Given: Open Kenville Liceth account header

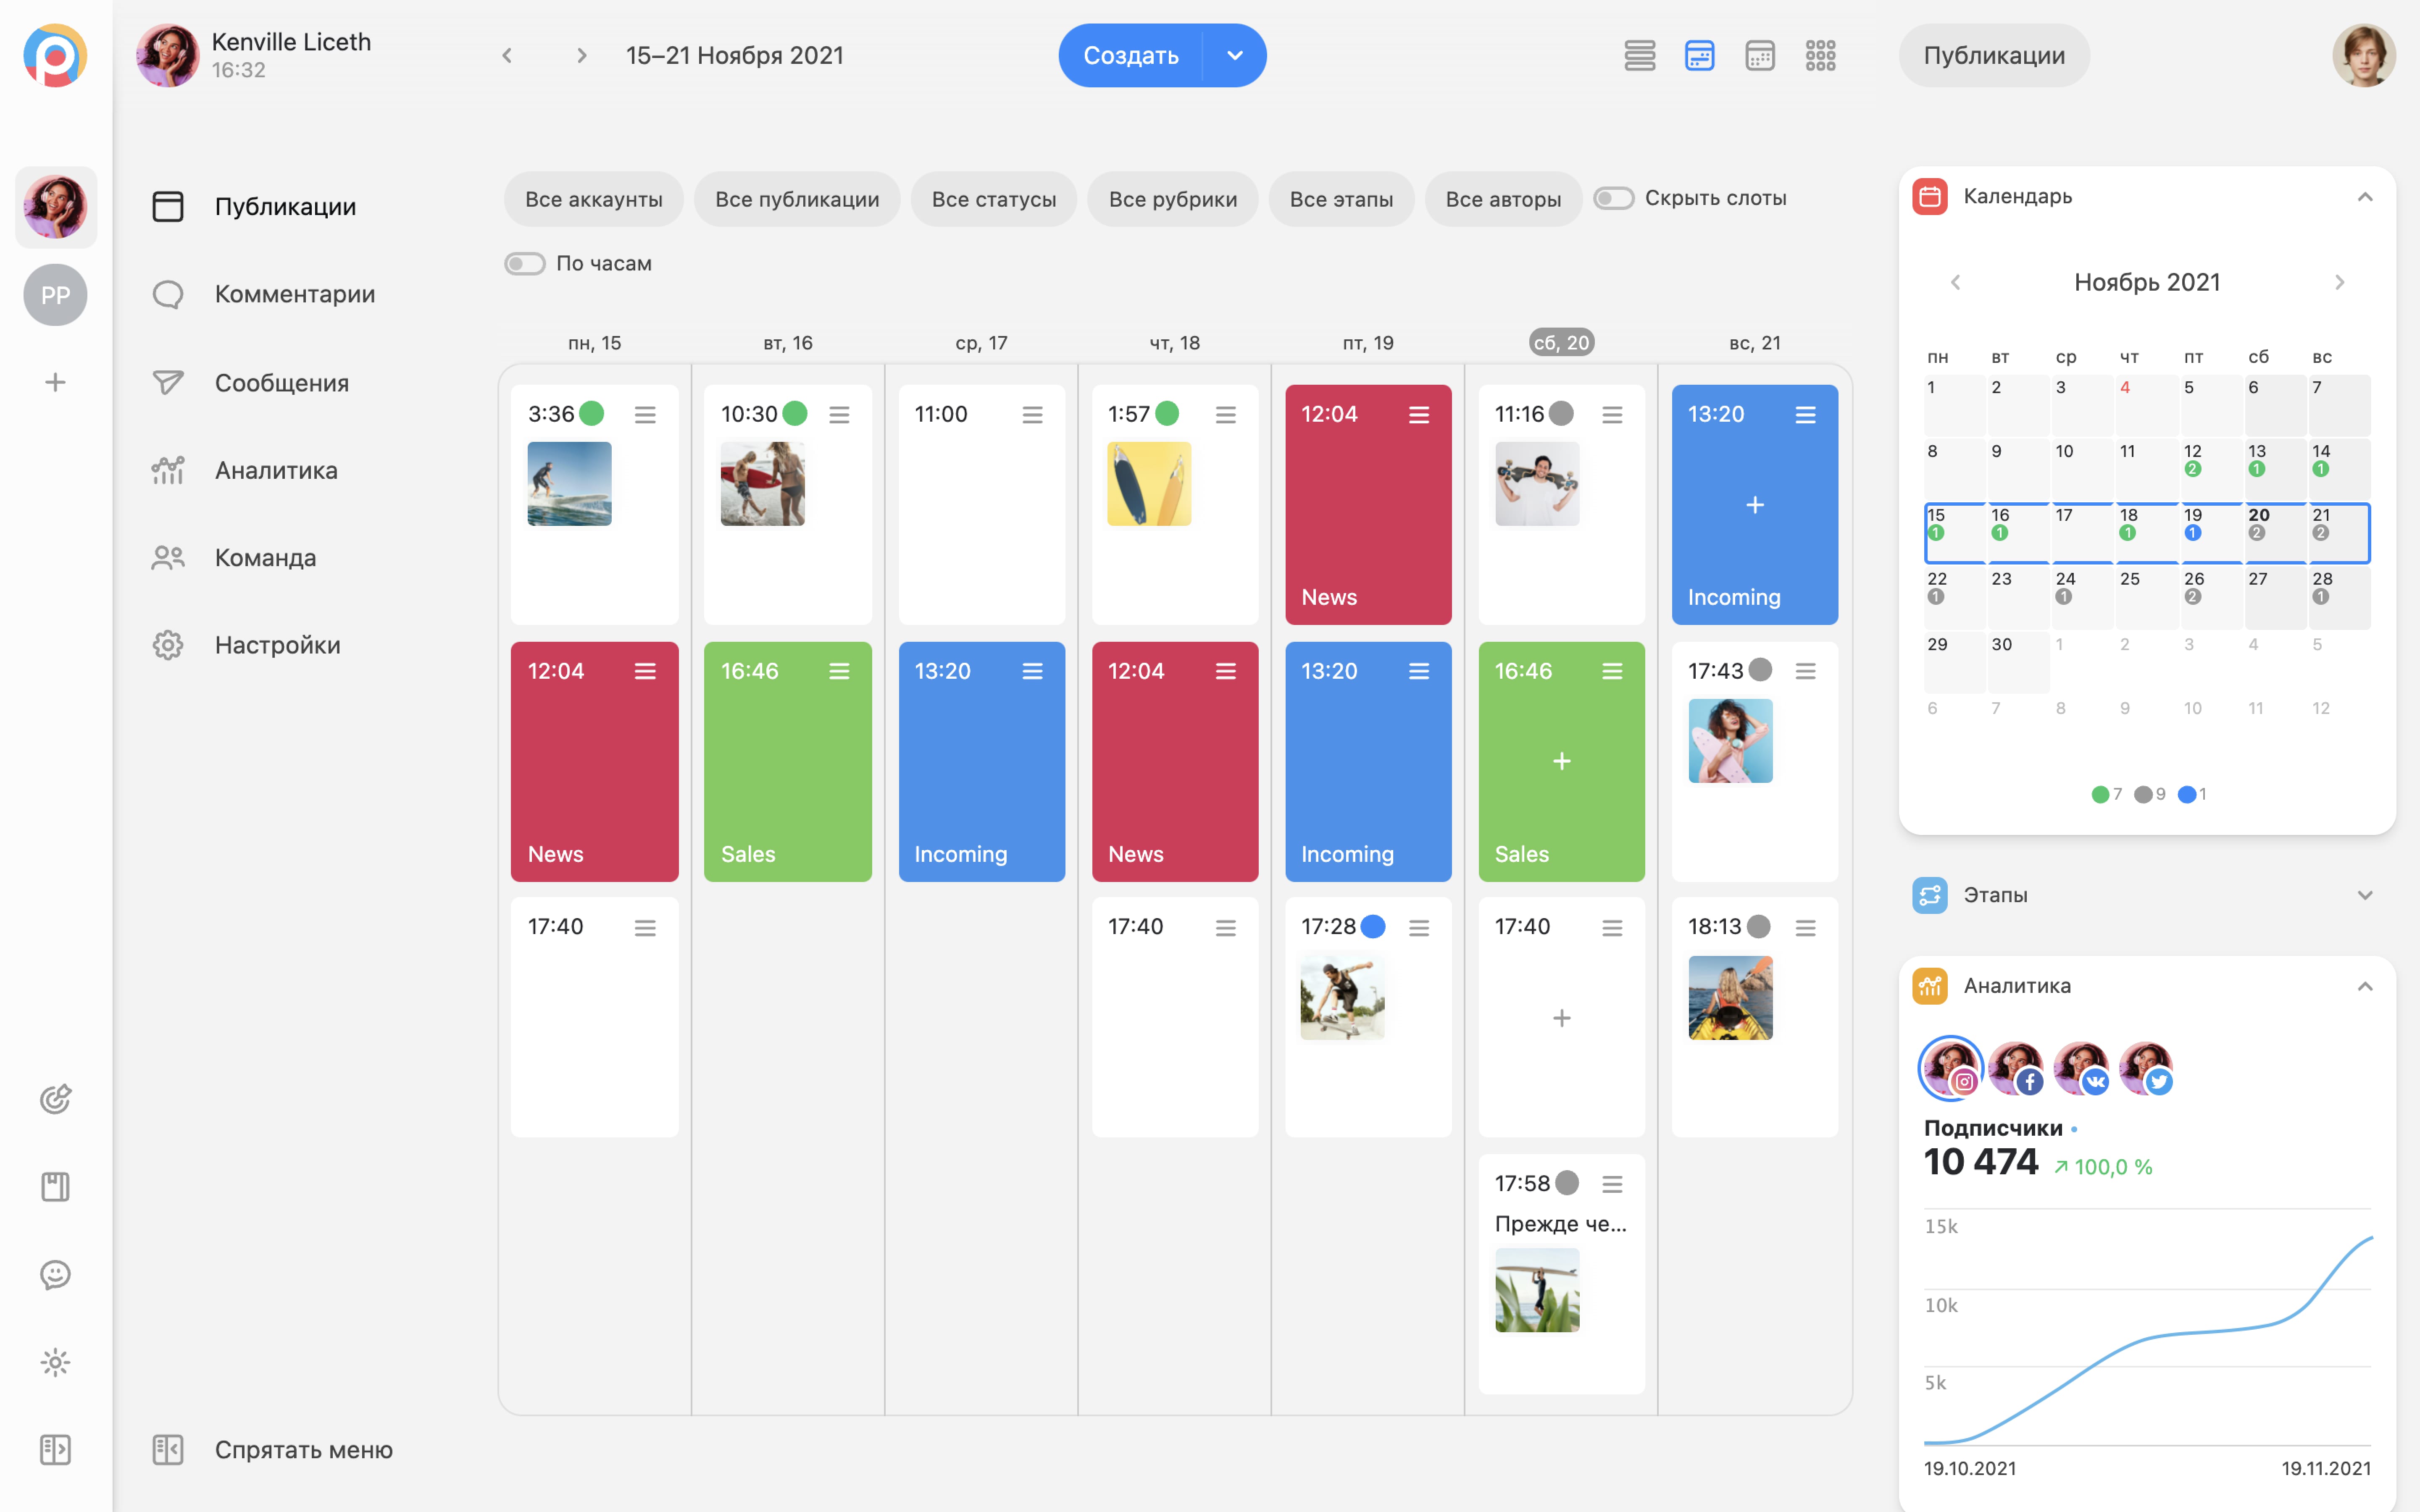Looking at the screenshot, I should [254, 55].
